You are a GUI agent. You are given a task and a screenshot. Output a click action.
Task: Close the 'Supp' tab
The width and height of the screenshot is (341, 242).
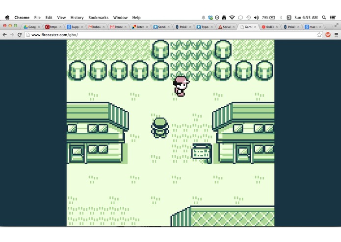pos(82,27)
